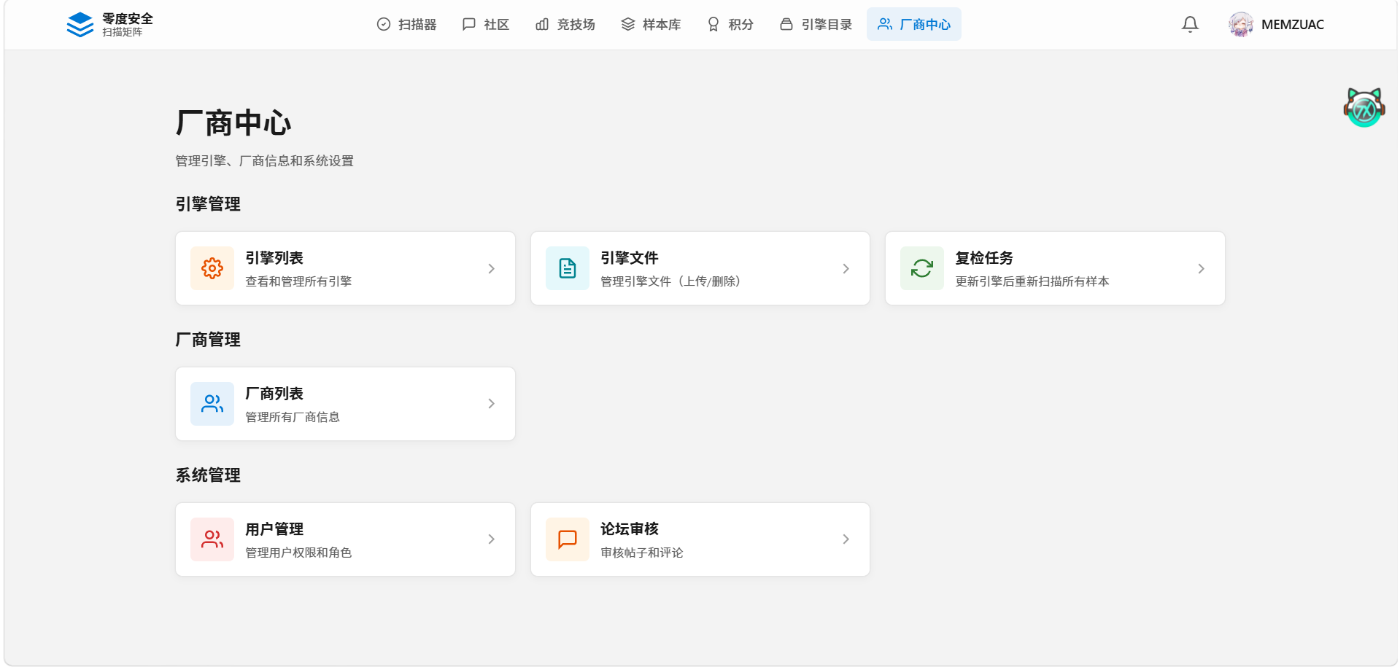Open the 扫描器 nav tab
Image resolution: width=1400 pixels, height=667 pixels.
[x=406, y=25]
